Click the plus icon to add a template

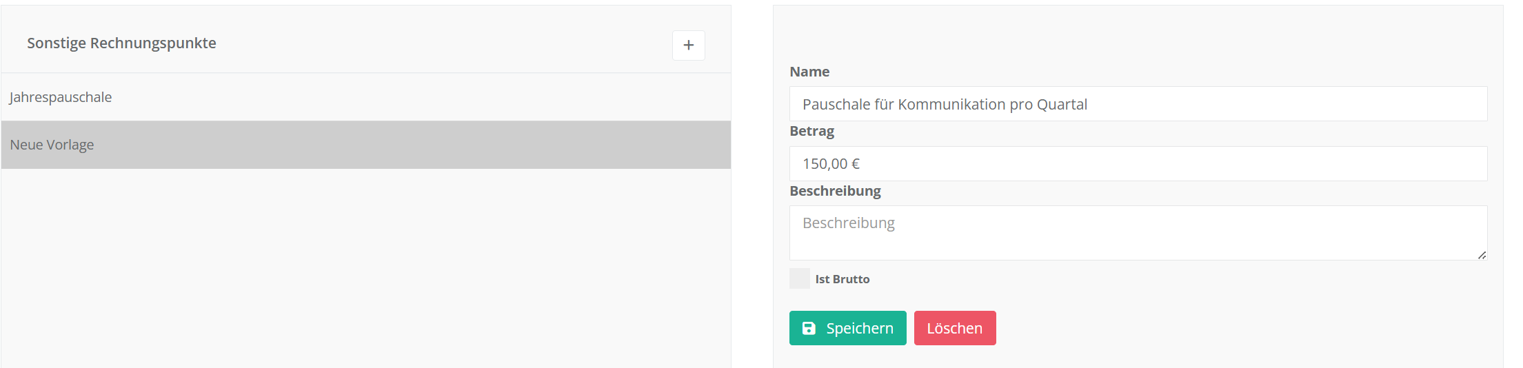click(688, 45)
